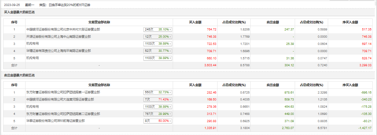Open 开源证券上海中山南路证券营业部 link

(x=59, y=36)
